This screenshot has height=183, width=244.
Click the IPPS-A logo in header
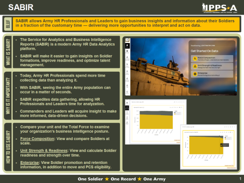pyautogui.click(x=220, y=8)
